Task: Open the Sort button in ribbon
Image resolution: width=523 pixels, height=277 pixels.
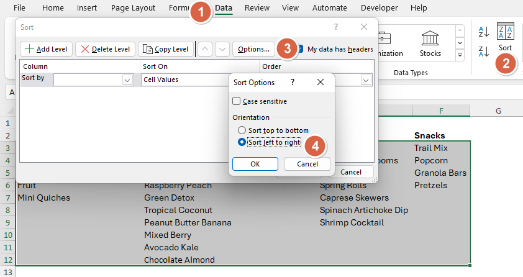Action: [506, 39]
